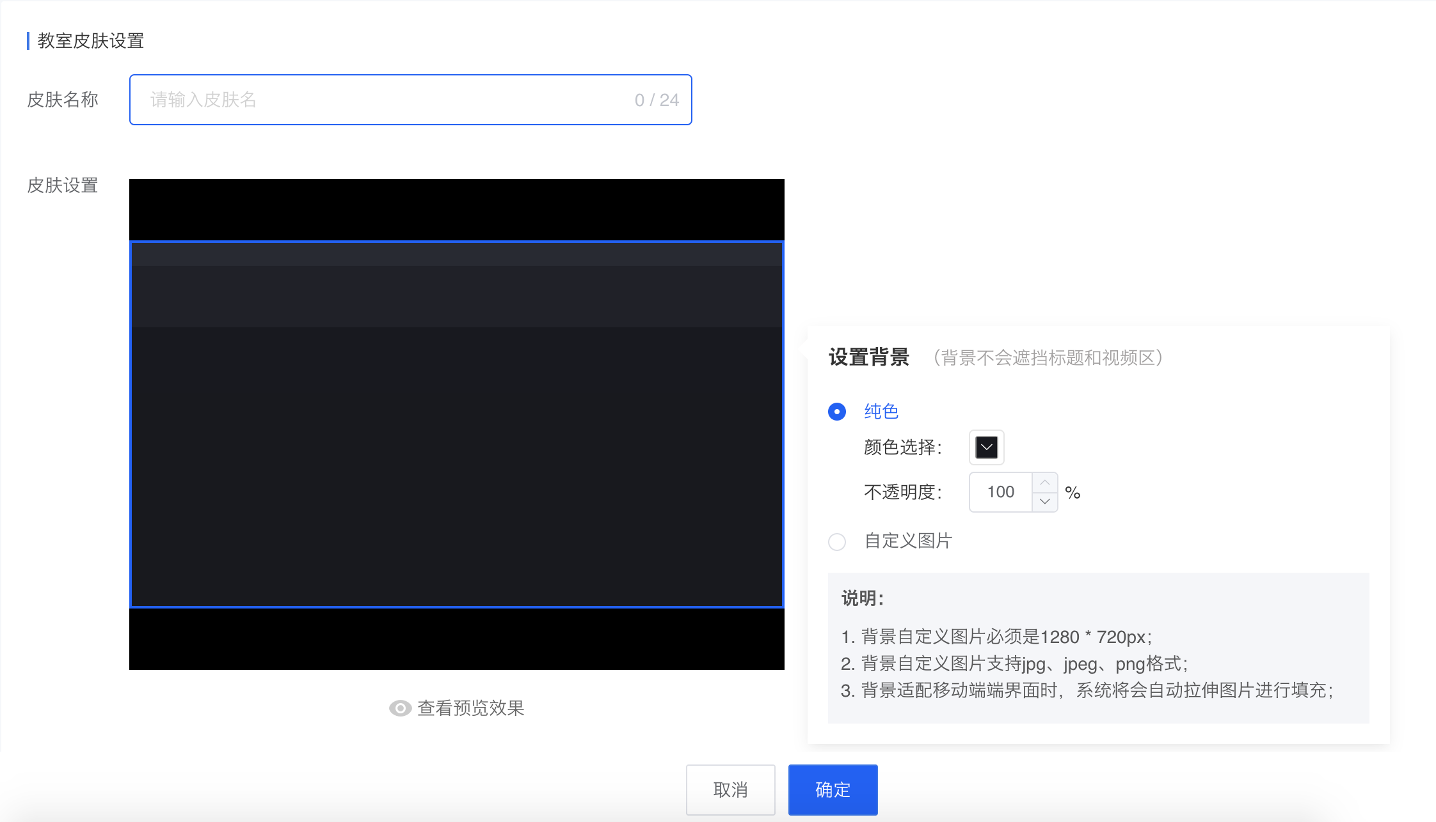
Task: Choose the 自定义图片 radio button
Action: coord(837,542)
